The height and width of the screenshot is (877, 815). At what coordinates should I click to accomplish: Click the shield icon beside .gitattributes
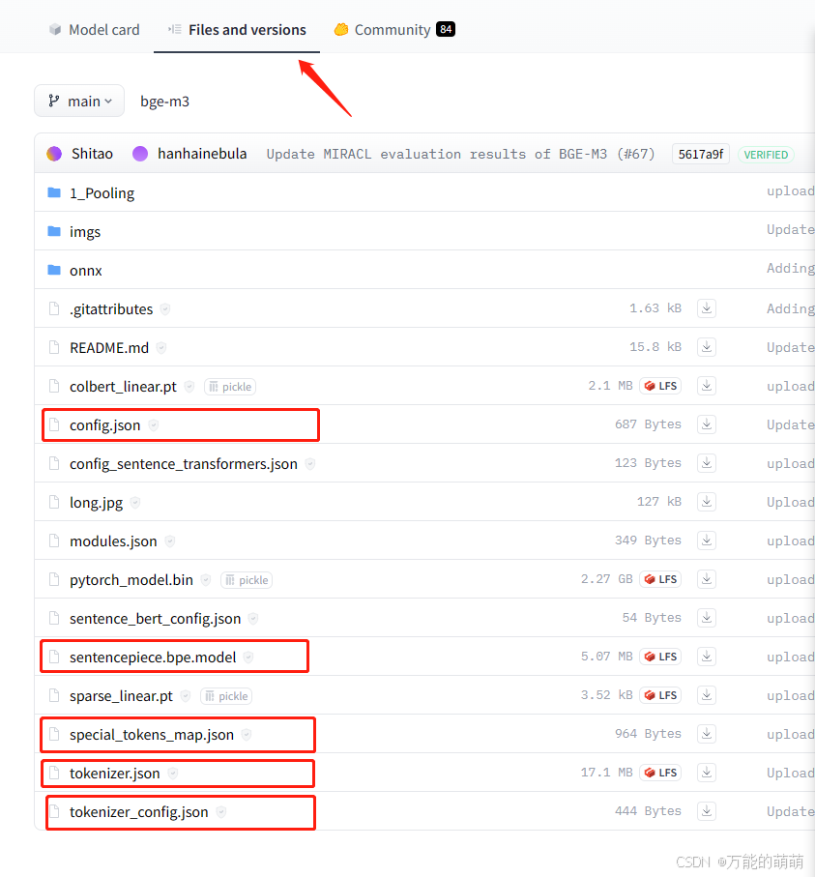(165, 308)
